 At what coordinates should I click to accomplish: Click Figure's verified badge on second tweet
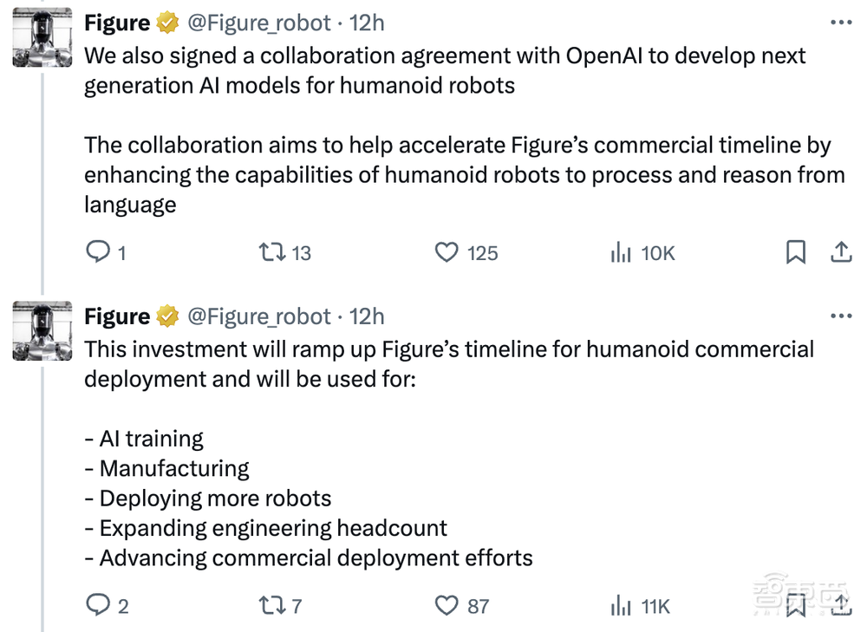click(167, 316)
